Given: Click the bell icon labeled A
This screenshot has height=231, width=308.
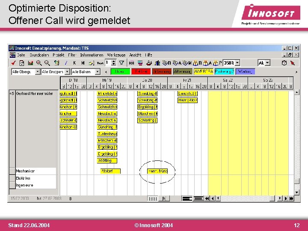Looking at the screenshot, I should point(207,63).
